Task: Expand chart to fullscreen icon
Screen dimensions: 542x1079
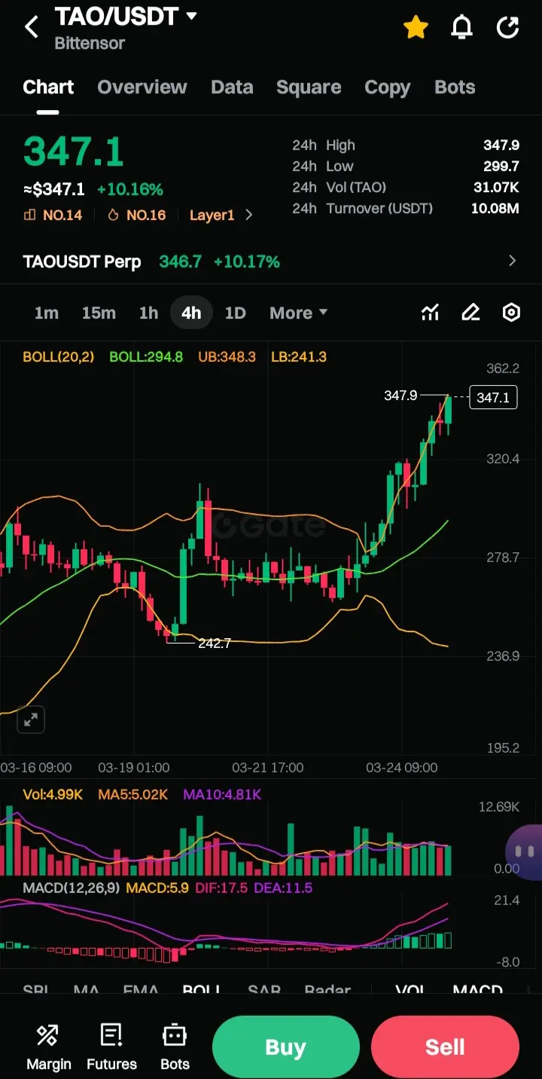Action: coord(31,720)
